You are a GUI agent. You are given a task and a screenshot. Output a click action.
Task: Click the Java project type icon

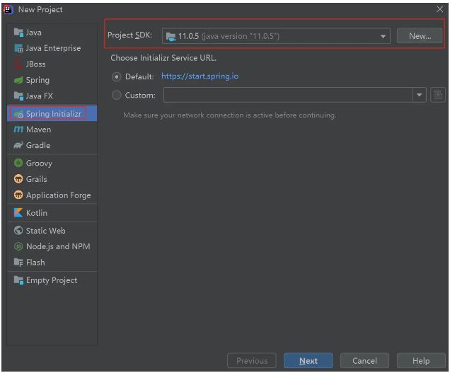tap(18, 33)
